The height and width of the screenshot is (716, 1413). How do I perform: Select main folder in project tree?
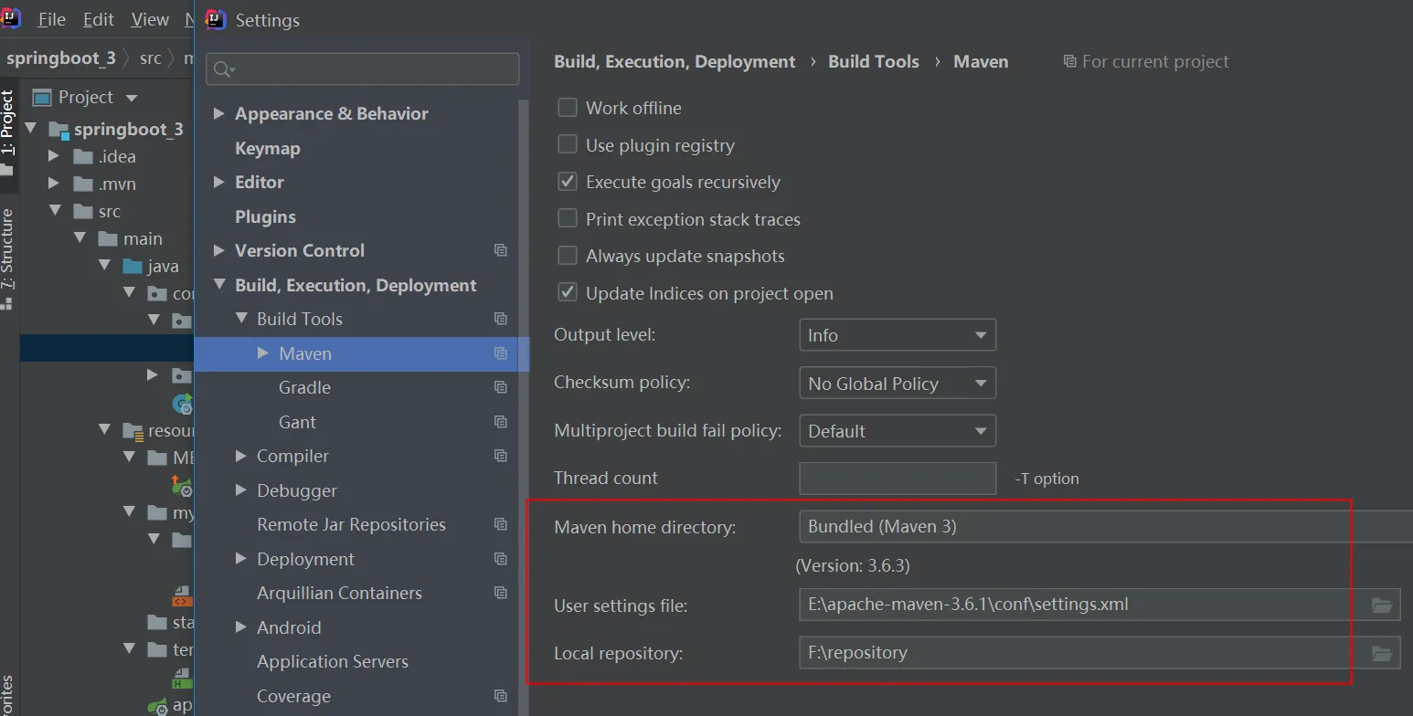(143, 238)
